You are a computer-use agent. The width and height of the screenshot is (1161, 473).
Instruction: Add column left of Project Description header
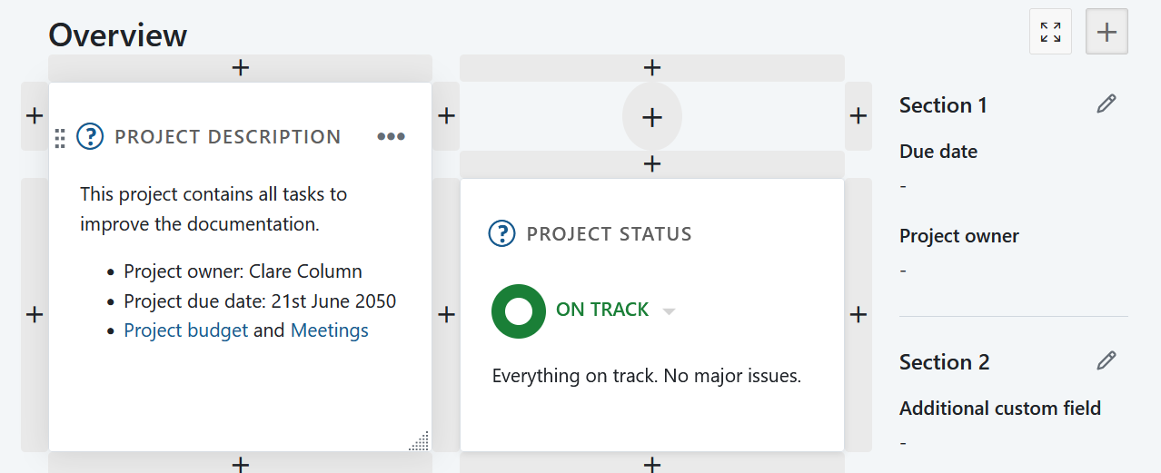tap(35, 116)
